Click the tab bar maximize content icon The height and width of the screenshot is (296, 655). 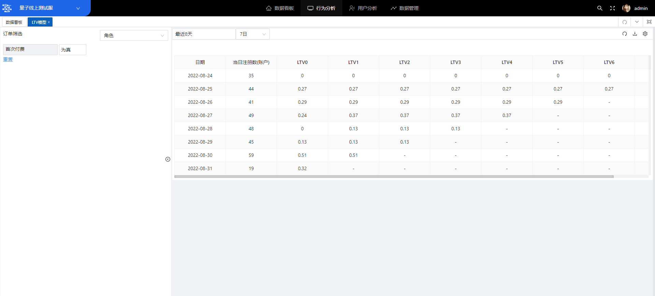649,22
